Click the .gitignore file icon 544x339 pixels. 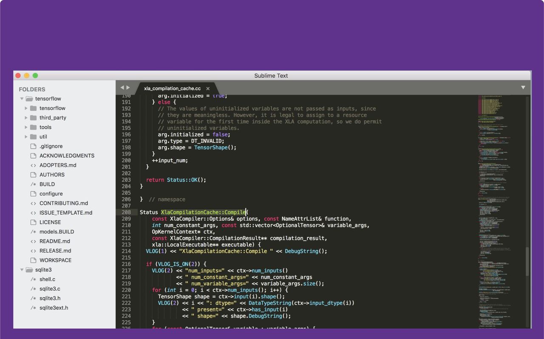click(x=33, y=146)
